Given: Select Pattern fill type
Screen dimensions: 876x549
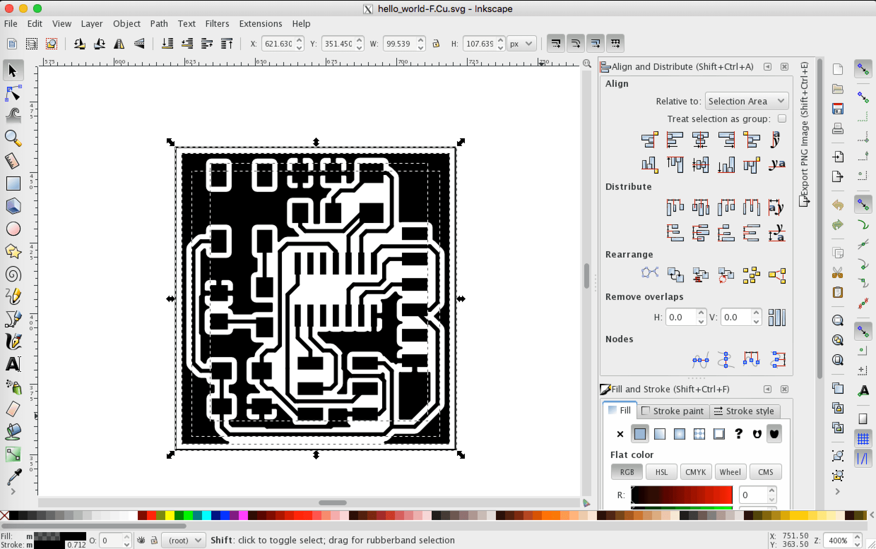Looking at the screenshot, I should coord(699,434).
